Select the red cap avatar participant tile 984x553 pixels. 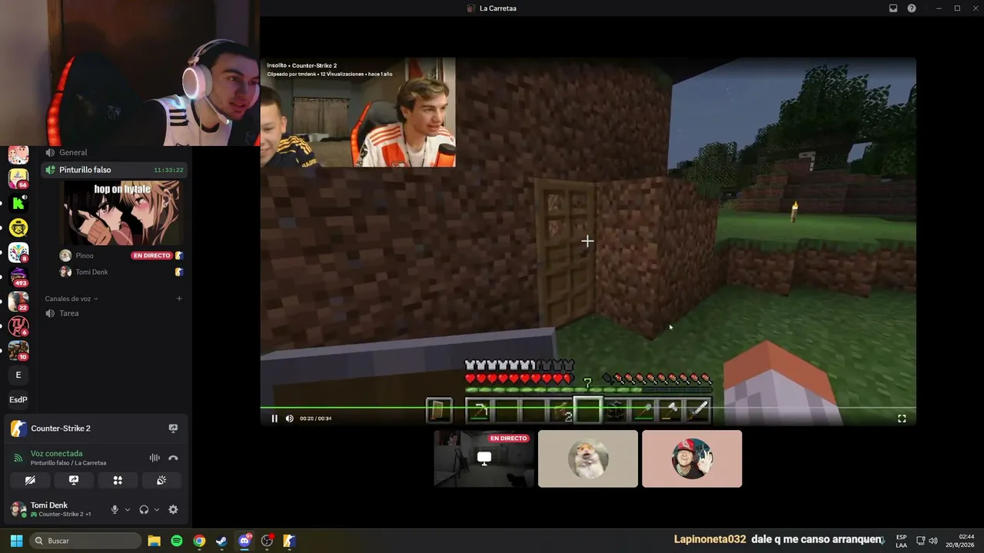pos(692,459)
